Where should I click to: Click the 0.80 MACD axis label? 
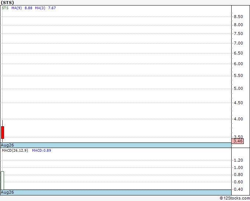[238, 174]
